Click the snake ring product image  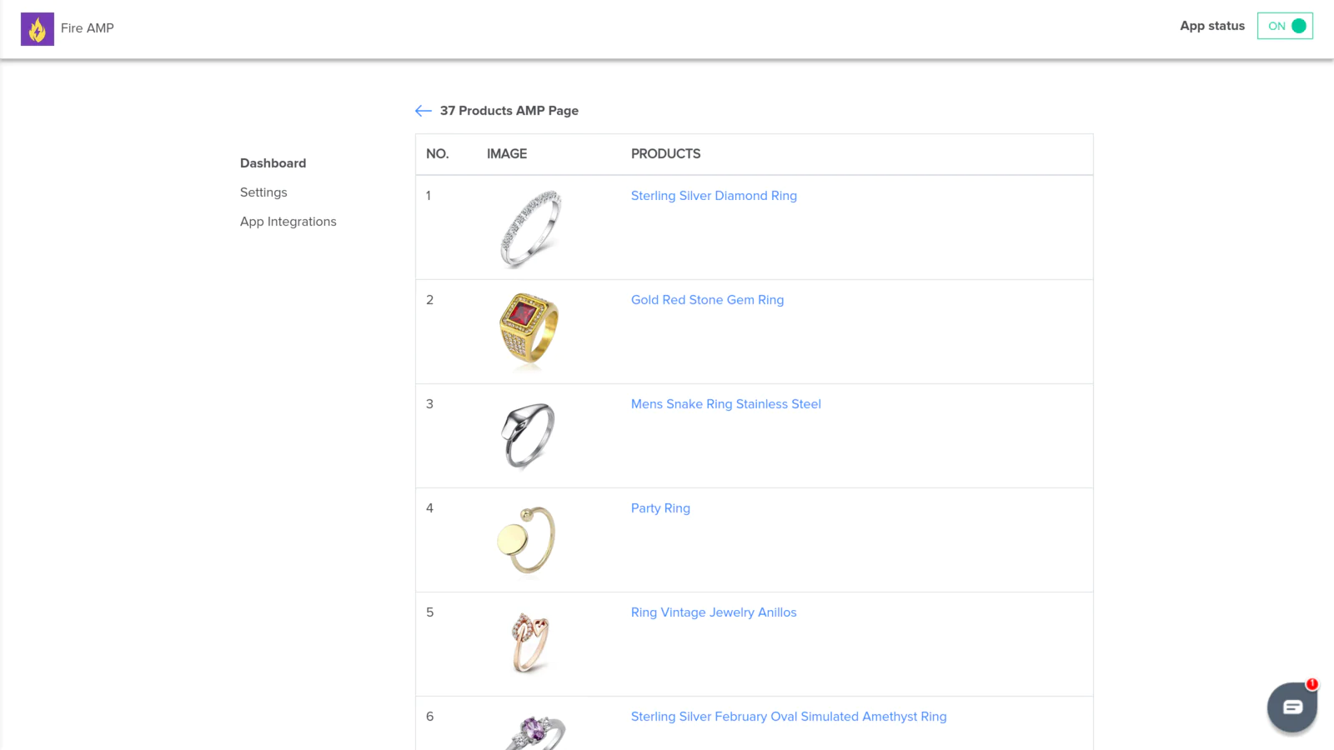click(529, 435)
